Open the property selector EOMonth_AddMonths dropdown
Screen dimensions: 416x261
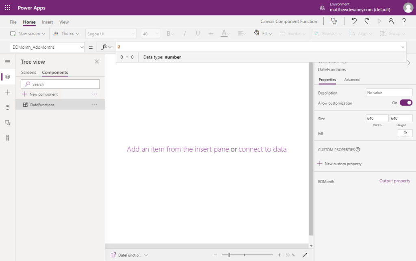(x=48, y=47)
